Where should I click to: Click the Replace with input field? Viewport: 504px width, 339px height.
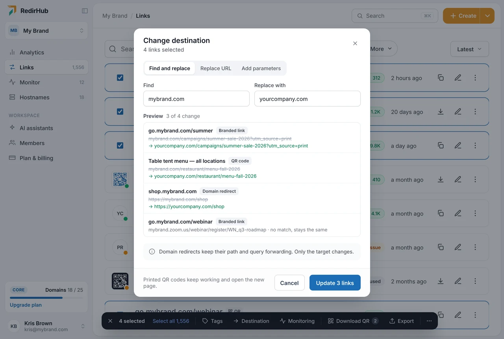tap(308, 99)
